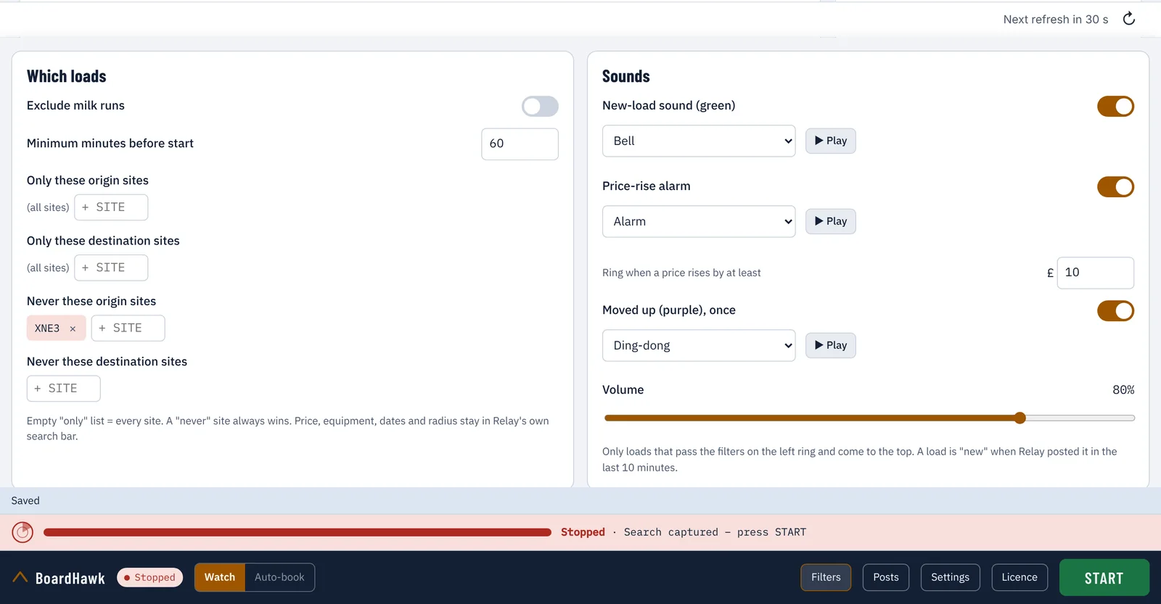Disable New-load sound toggle
This screenshot has width=1161, height=604.
[x=1115, y=107]
